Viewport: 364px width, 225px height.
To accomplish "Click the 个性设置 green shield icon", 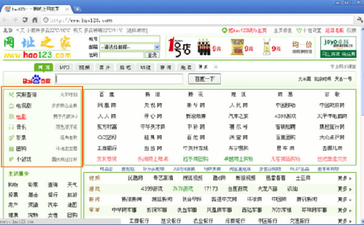I will tap(299, 30).
